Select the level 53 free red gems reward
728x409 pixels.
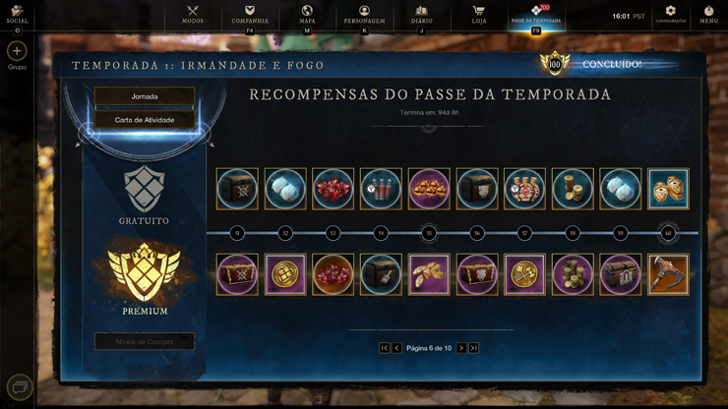tap(333, 189)
